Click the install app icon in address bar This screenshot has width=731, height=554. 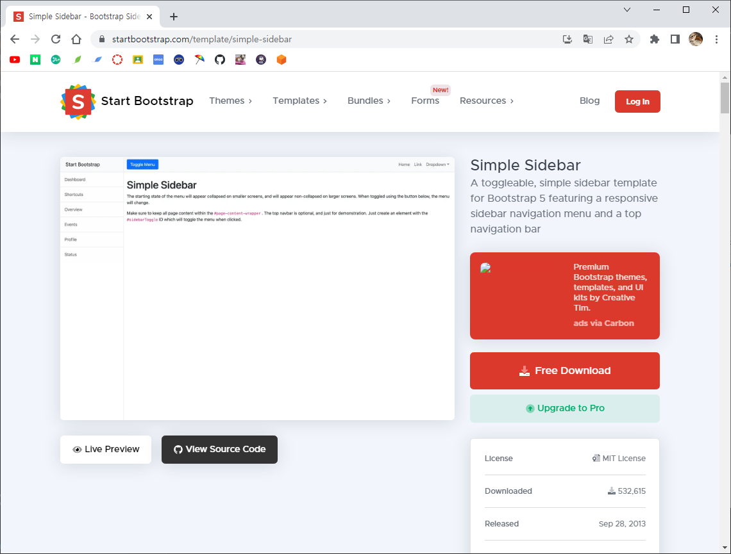(x=567, y=39)
